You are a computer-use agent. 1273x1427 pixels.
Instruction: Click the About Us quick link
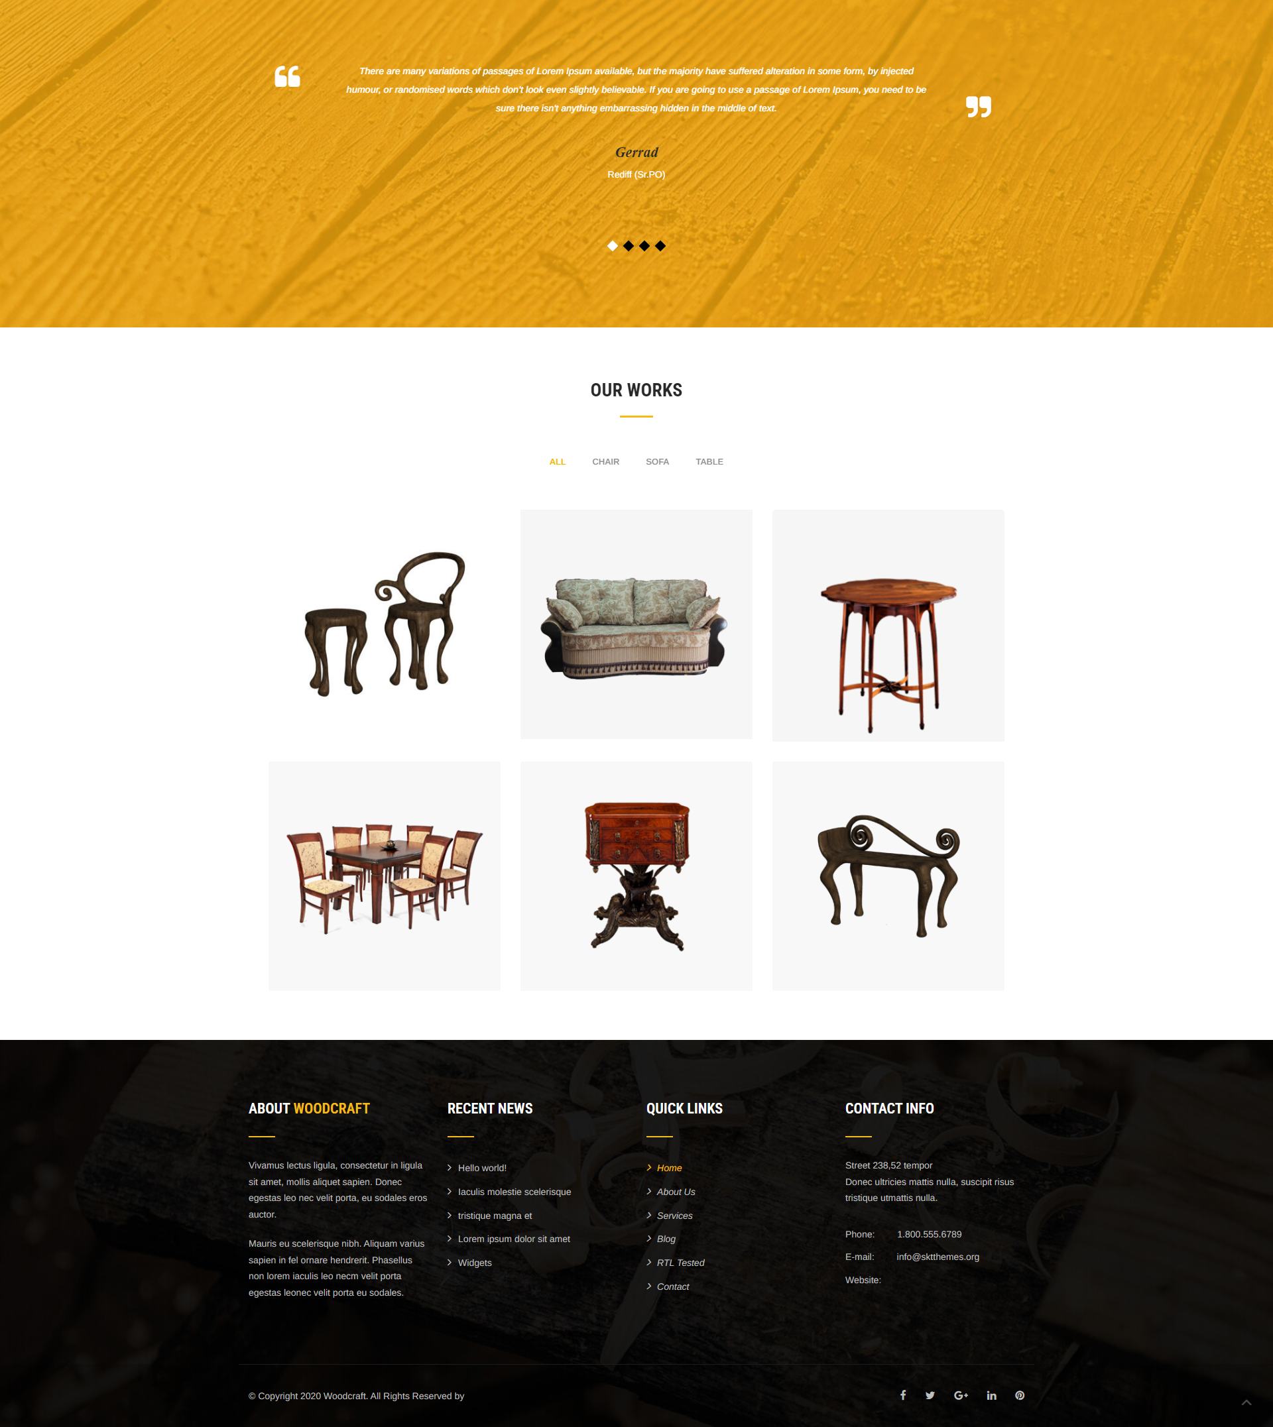click(x=676, y=1189)
